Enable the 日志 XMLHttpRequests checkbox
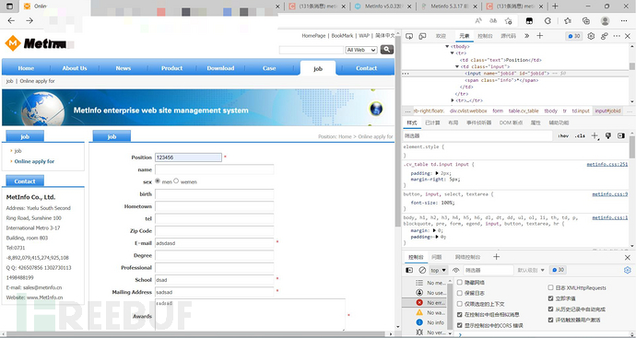 click(x=550, y=287)
